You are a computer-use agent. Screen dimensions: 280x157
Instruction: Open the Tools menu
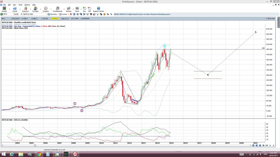(x=20, y=5)
